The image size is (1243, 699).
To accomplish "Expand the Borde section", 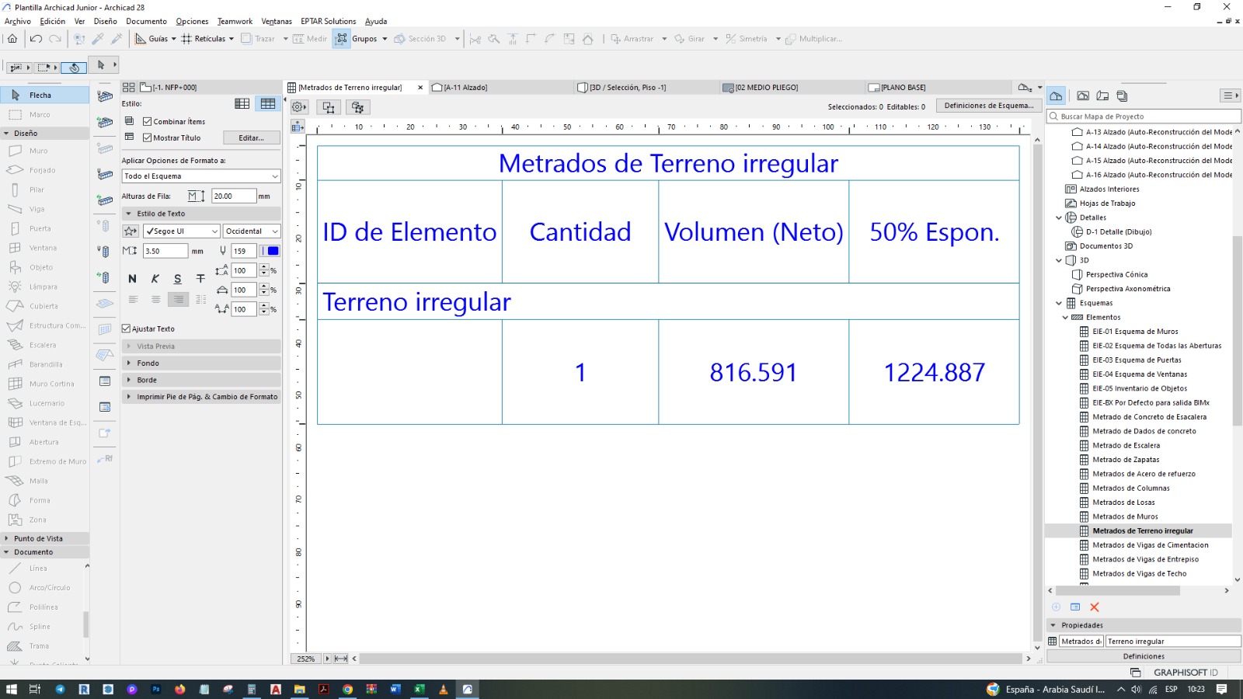I will (202, 381).
